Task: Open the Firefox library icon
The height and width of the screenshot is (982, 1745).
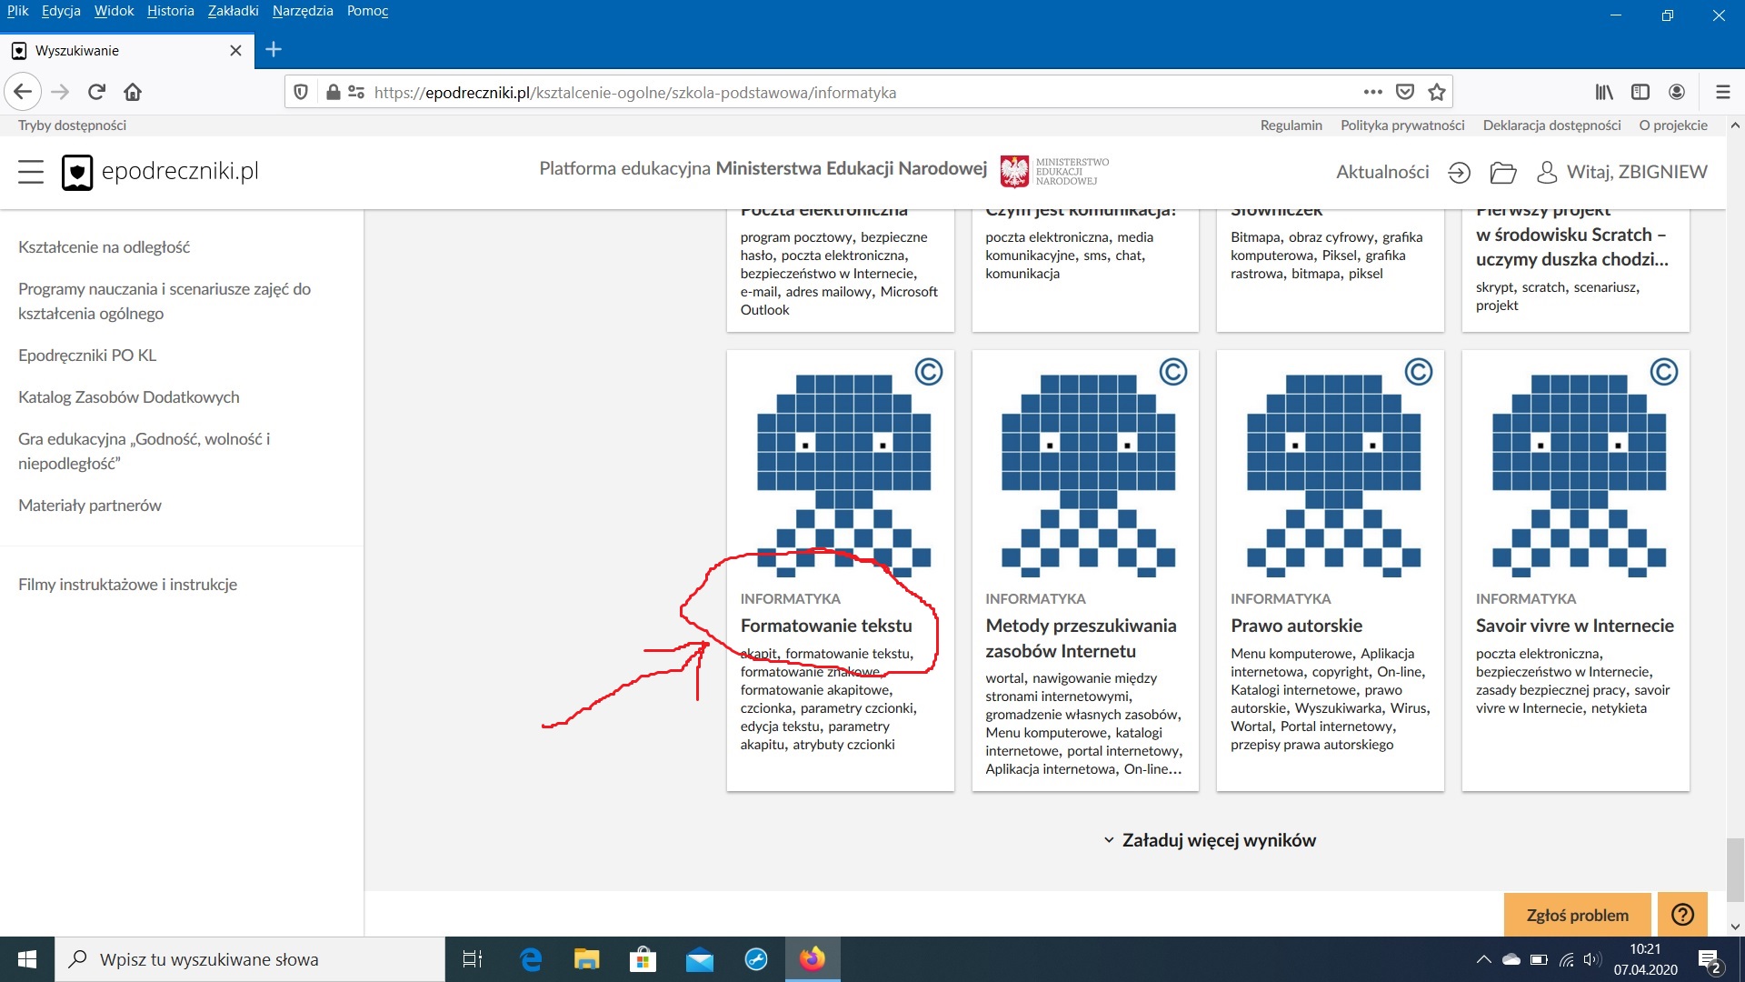Action: tap(1604, 92)
